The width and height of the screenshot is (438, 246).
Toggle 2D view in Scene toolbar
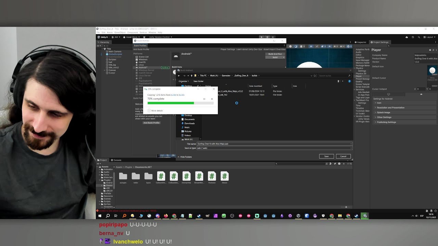tap(311, 46)
